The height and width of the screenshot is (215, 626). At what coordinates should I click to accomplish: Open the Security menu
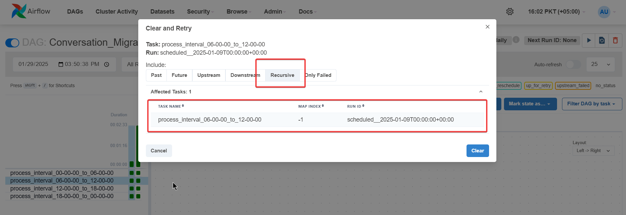pyautogui.click(x=200, y=12)
